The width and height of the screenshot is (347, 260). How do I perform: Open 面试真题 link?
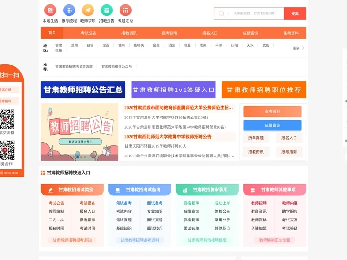click(155, 220)
